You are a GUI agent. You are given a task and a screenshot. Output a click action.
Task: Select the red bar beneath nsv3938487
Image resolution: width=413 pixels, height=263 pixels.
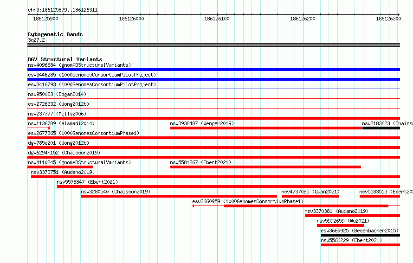tap(266, 128)
